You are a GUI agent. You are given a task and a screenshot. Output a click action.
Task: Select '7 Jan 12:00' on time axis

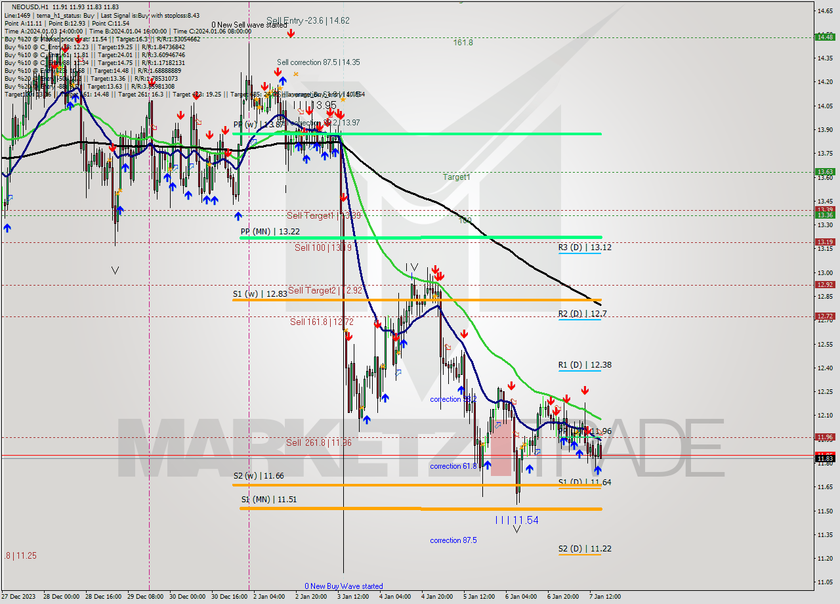click(604, 597)
